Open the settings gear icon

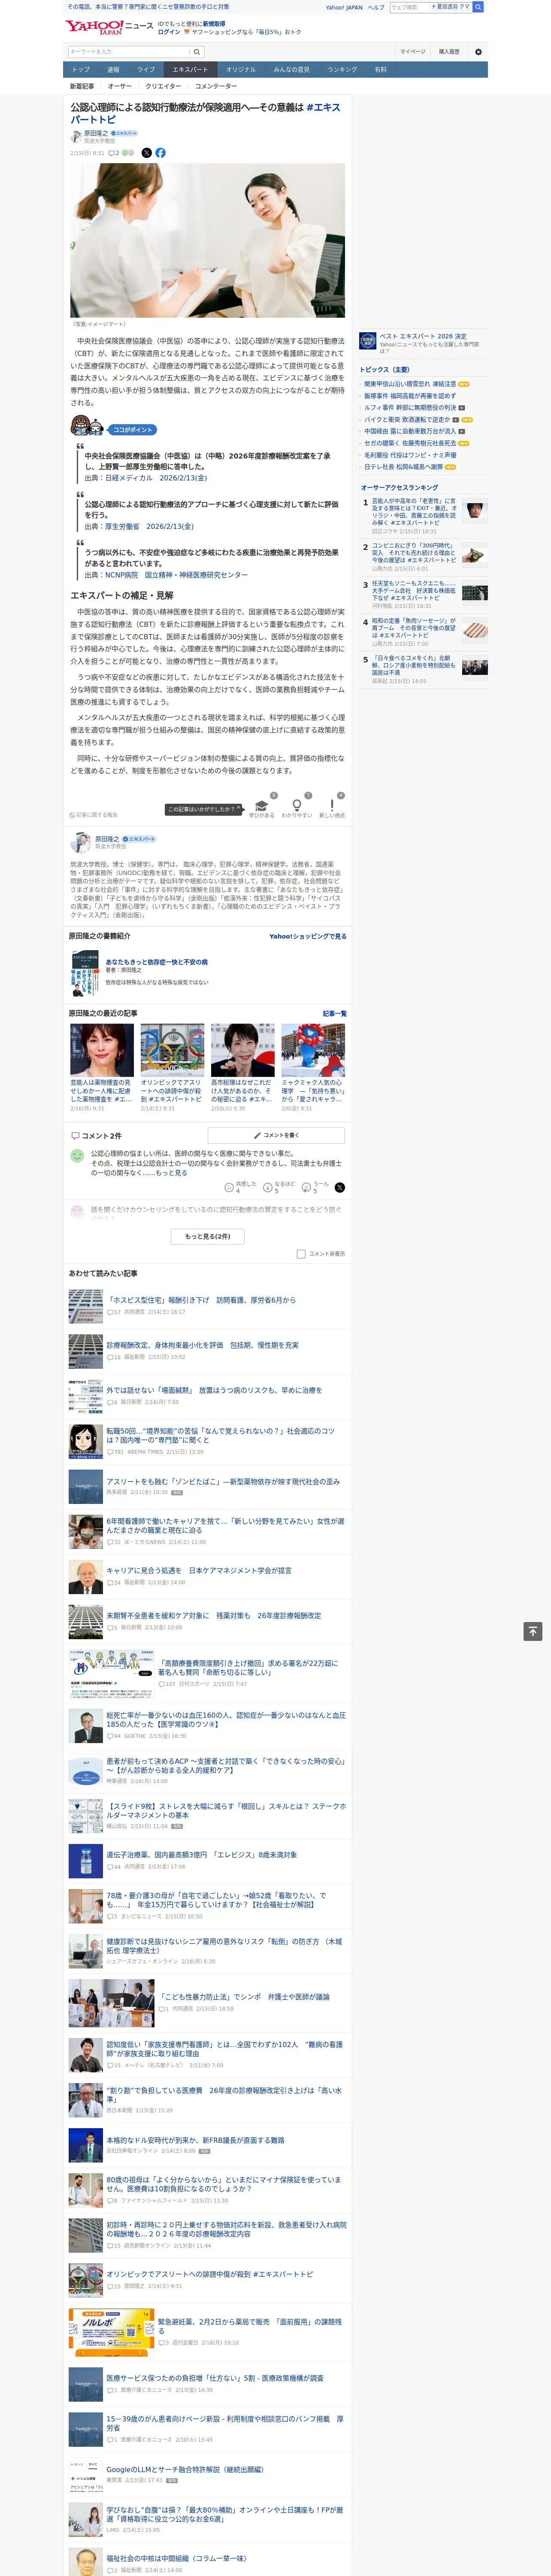478,52
